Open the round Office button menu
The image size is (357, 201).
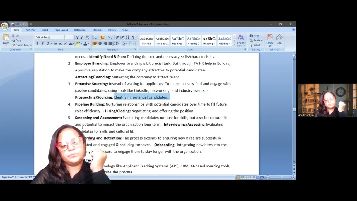pos(4,27)
